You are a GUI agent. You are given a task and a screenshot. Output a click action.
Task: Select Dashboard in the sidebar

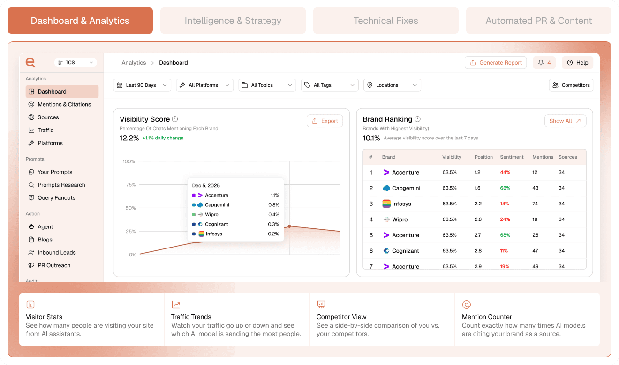point(62,92)
